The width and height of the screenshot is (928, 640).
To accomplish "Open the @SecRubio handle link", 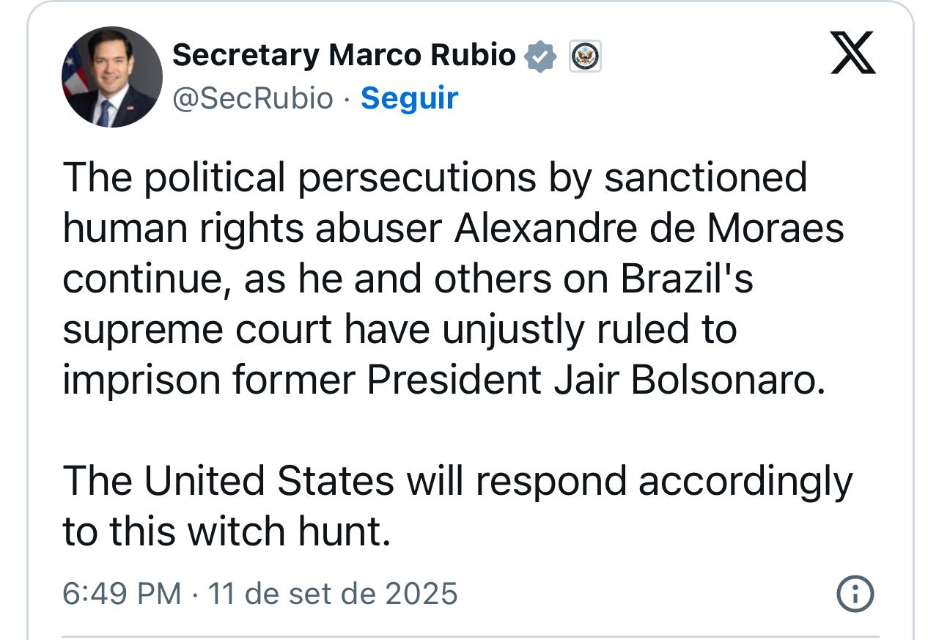I will [x=252, y=98].
